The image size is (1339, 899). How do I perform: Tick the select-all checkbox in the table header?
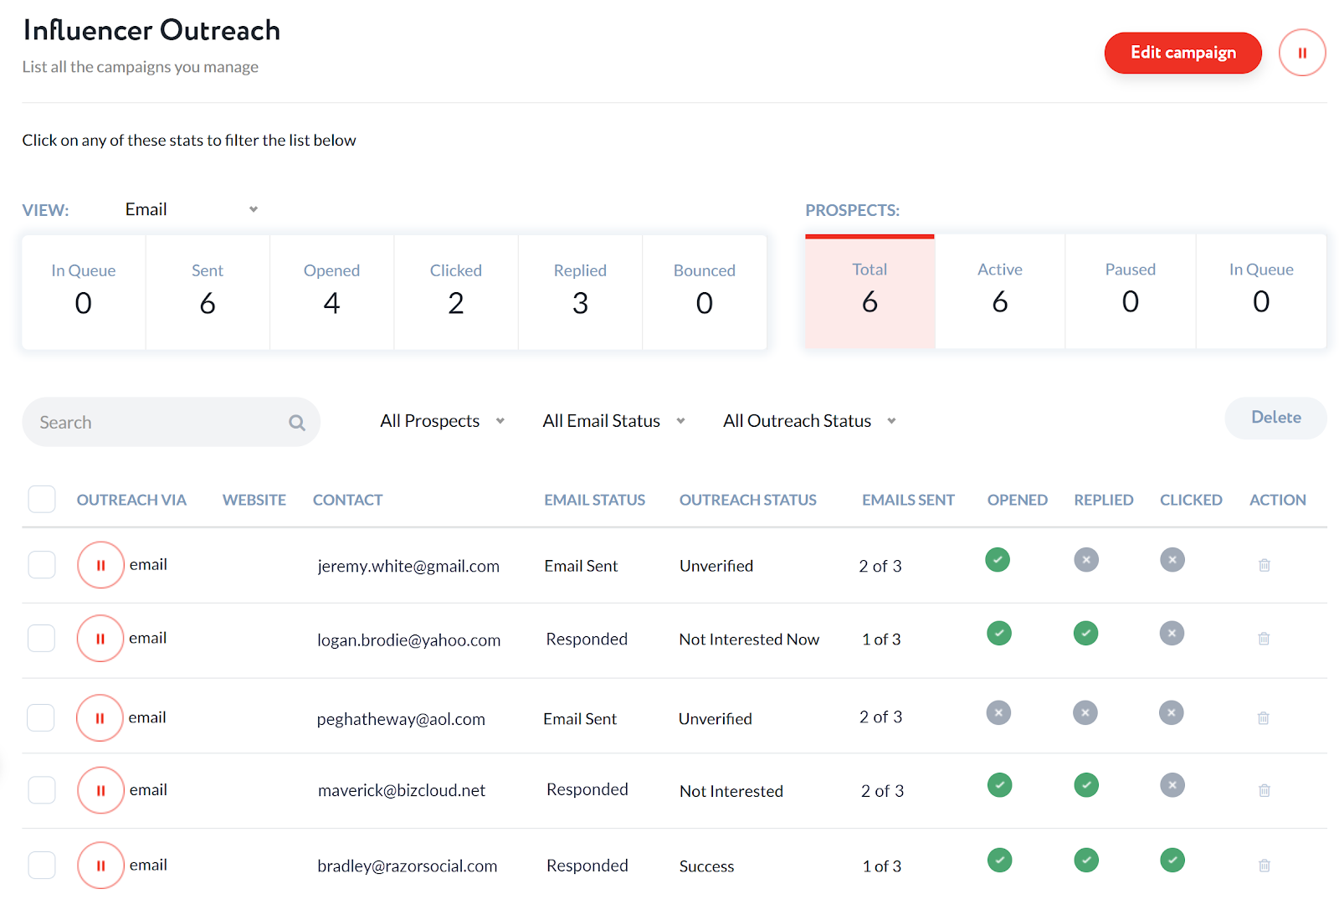42,499
